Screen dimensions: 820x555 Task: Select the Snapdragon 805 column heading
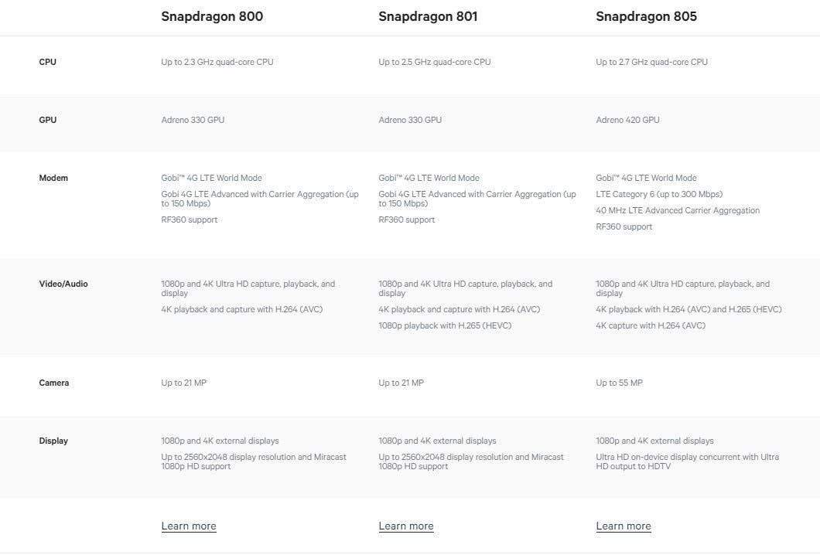pos(646,17)
